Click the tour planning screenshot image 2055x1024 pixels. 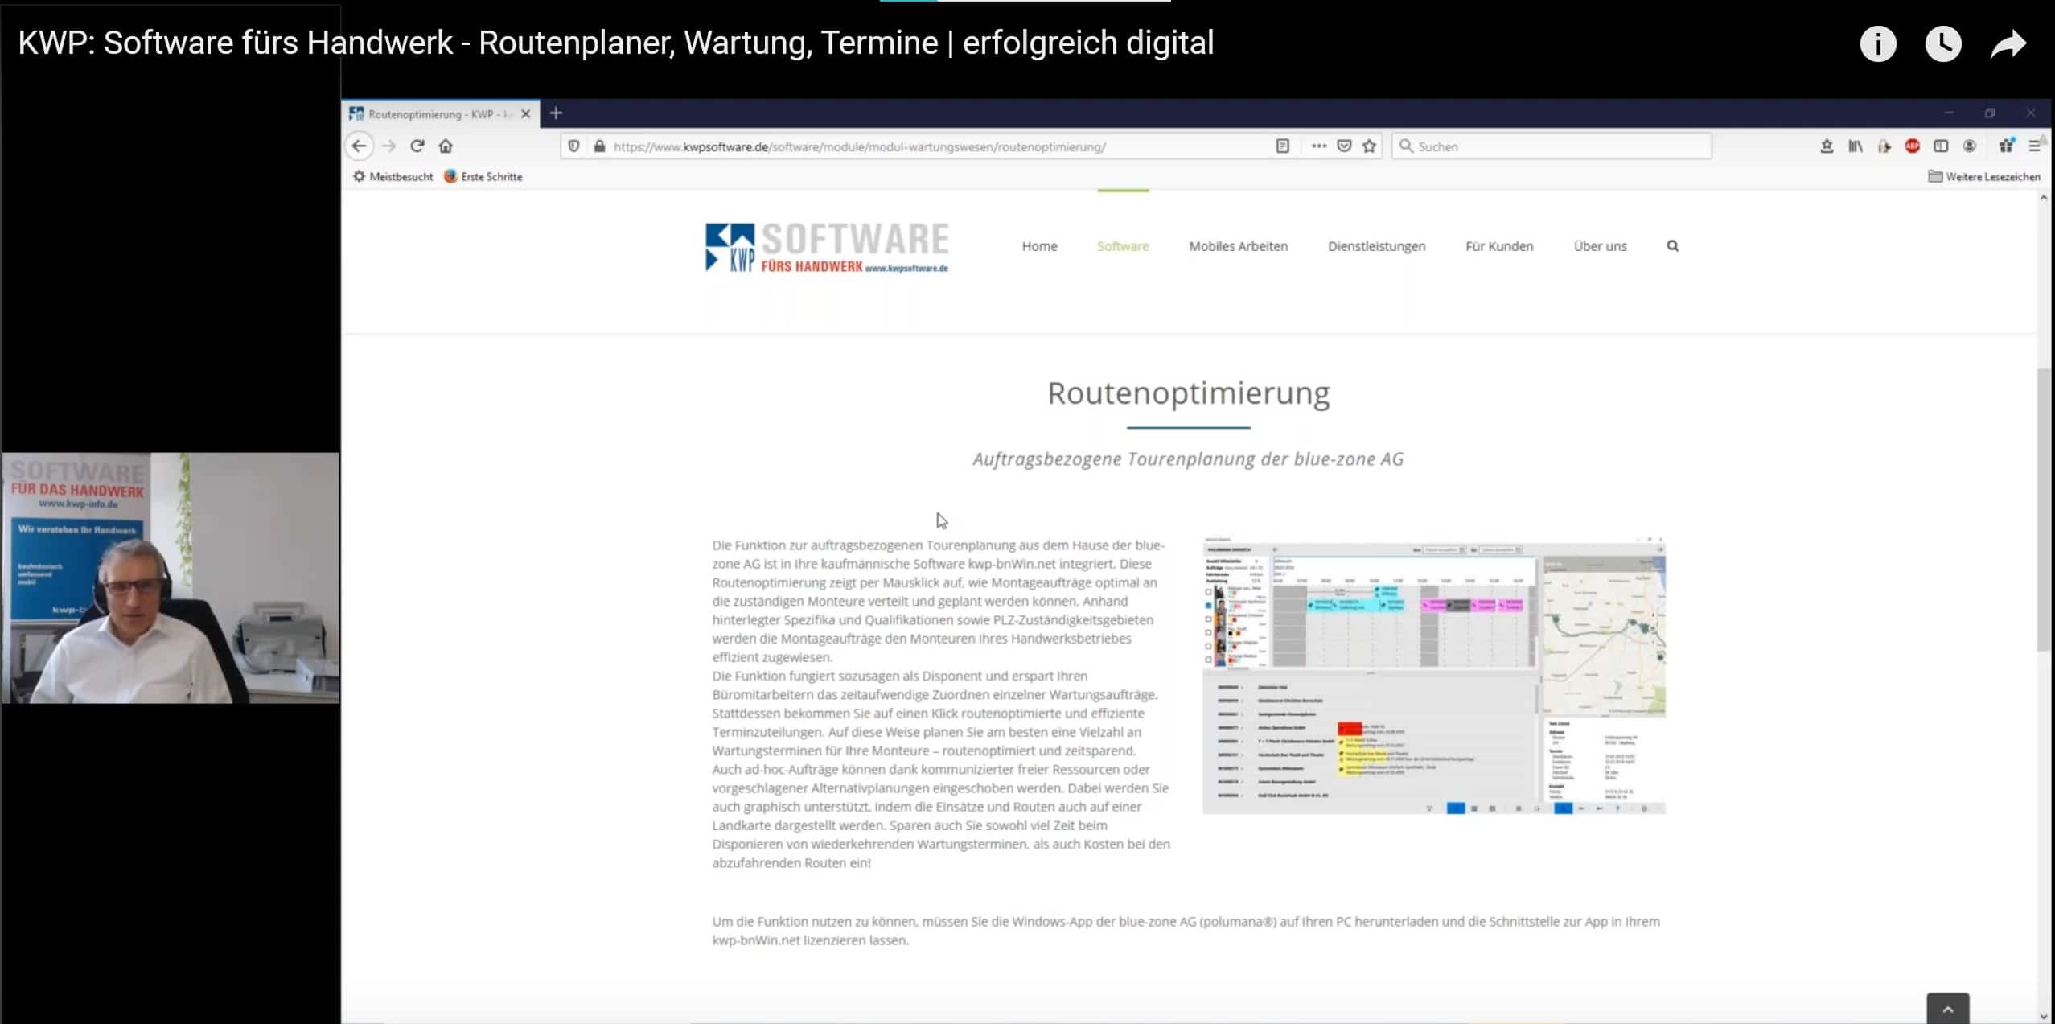[1433, 675]
